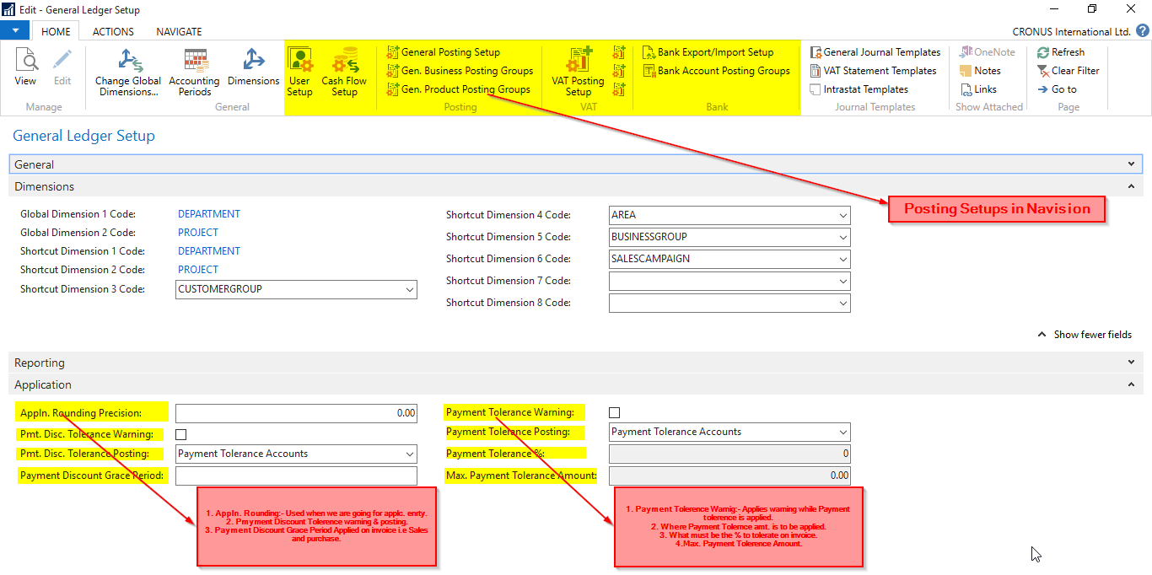1152x575 pixels.
Task: Click the Appln. Rounding Precision field
Action: (x=296, y=412)
